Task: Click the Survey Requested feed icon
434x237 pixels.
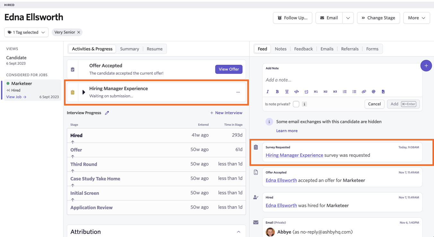Action: (256, 147)
